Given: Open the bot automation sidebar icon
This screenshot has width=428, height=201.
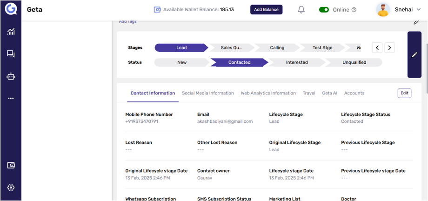Looking at the screenshot, I should [x=11, y=76].
